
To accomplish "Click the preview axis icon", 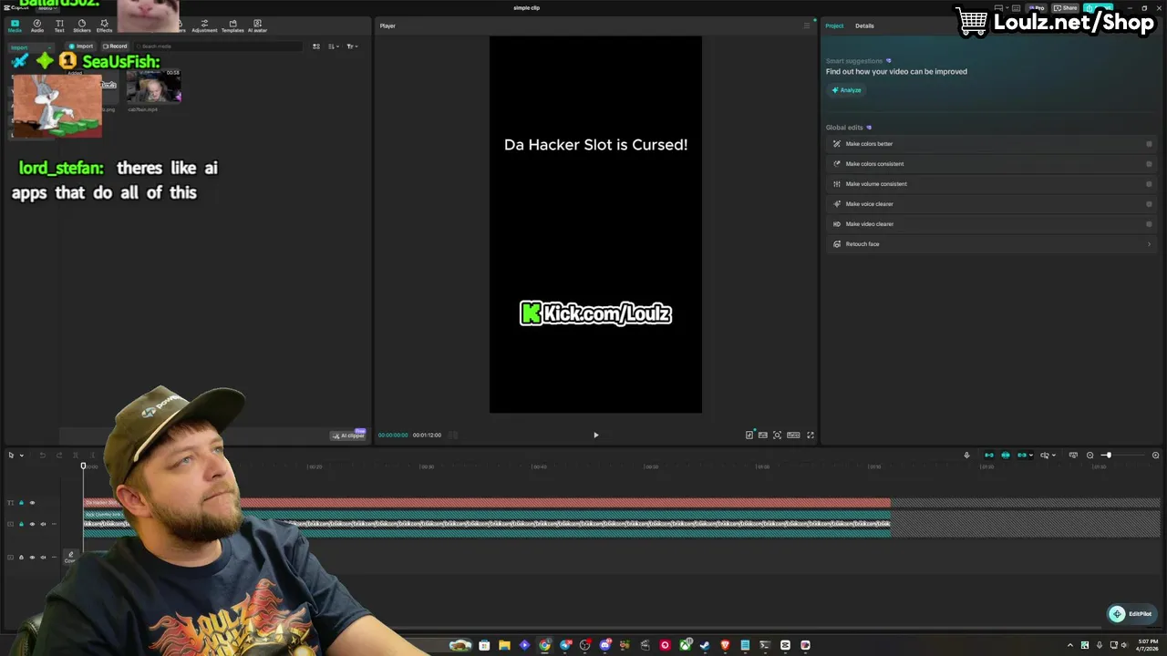I will pos(1045,456).
